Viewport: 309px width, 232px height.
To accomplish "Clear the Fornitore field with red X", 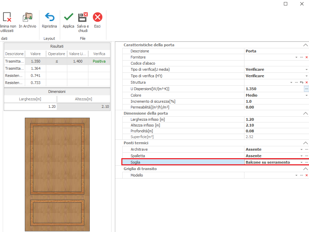I will pyautogui.click(x=306, y=57).
